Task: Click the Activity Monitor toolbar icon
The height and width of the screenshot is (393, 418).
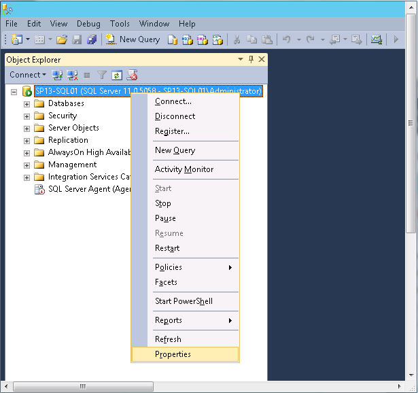Action: (x=377, y=39)
